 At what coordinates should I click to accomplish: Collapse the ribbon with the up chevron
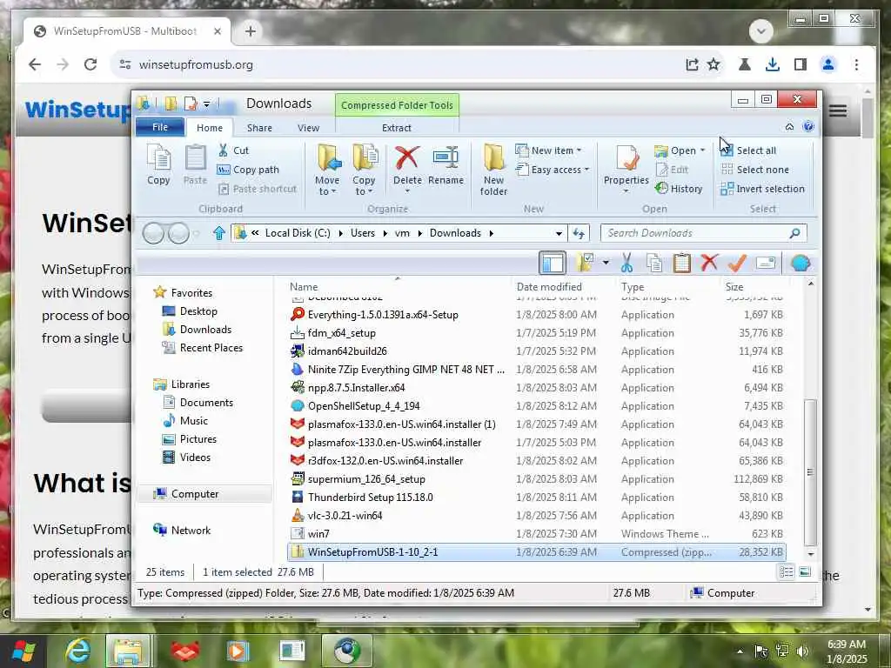789,127
